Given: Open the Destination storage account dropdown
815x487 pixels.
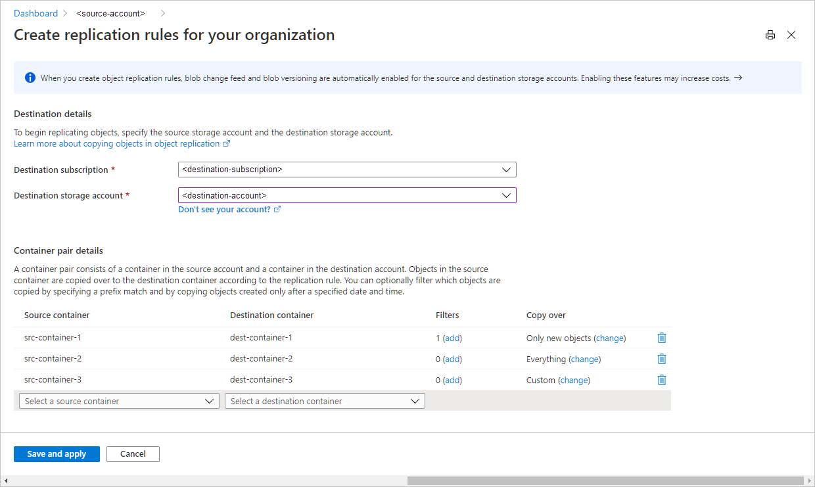Looking at the screenshot, I should [506, 195].
